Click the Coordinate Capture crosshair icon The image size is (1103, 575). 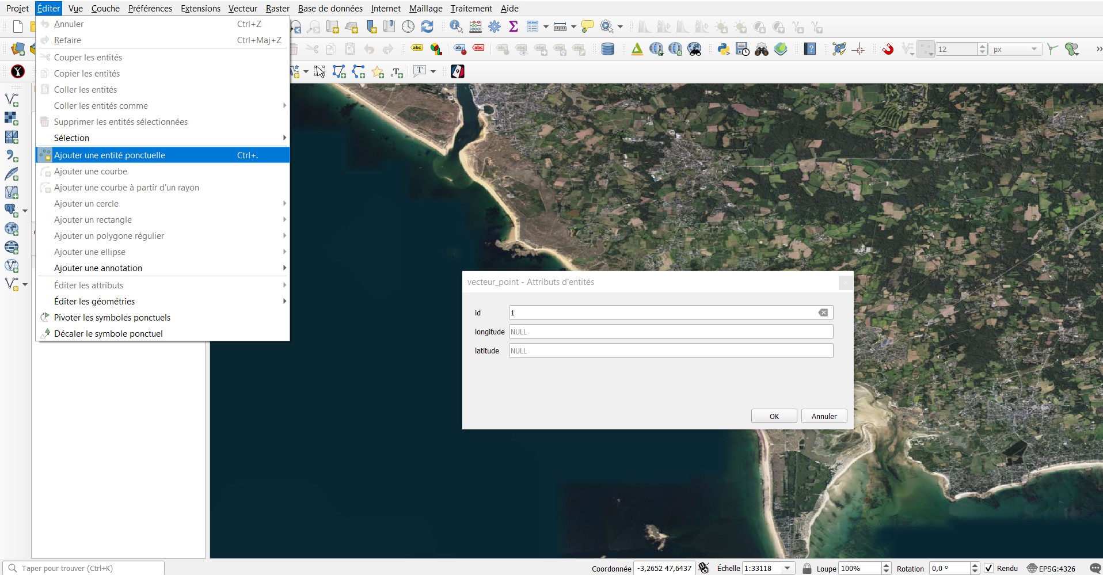[858, 49]
